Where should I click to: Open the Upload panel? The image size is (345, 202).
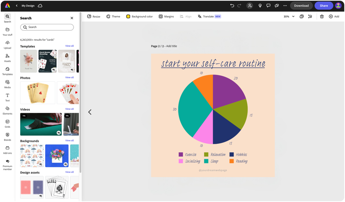click(x=7, y=45)
